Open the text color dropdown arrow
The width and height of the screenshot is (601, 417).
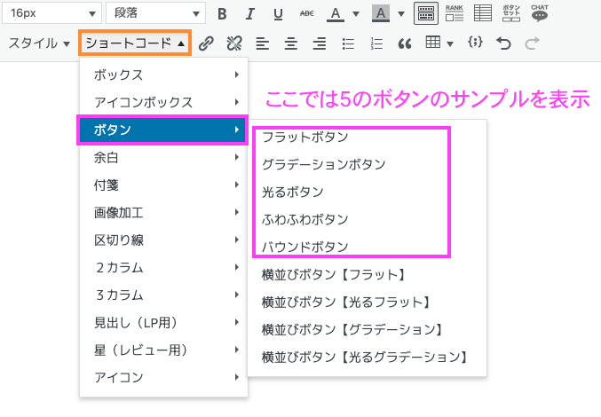pyautogui.click(x=356, y=14)
